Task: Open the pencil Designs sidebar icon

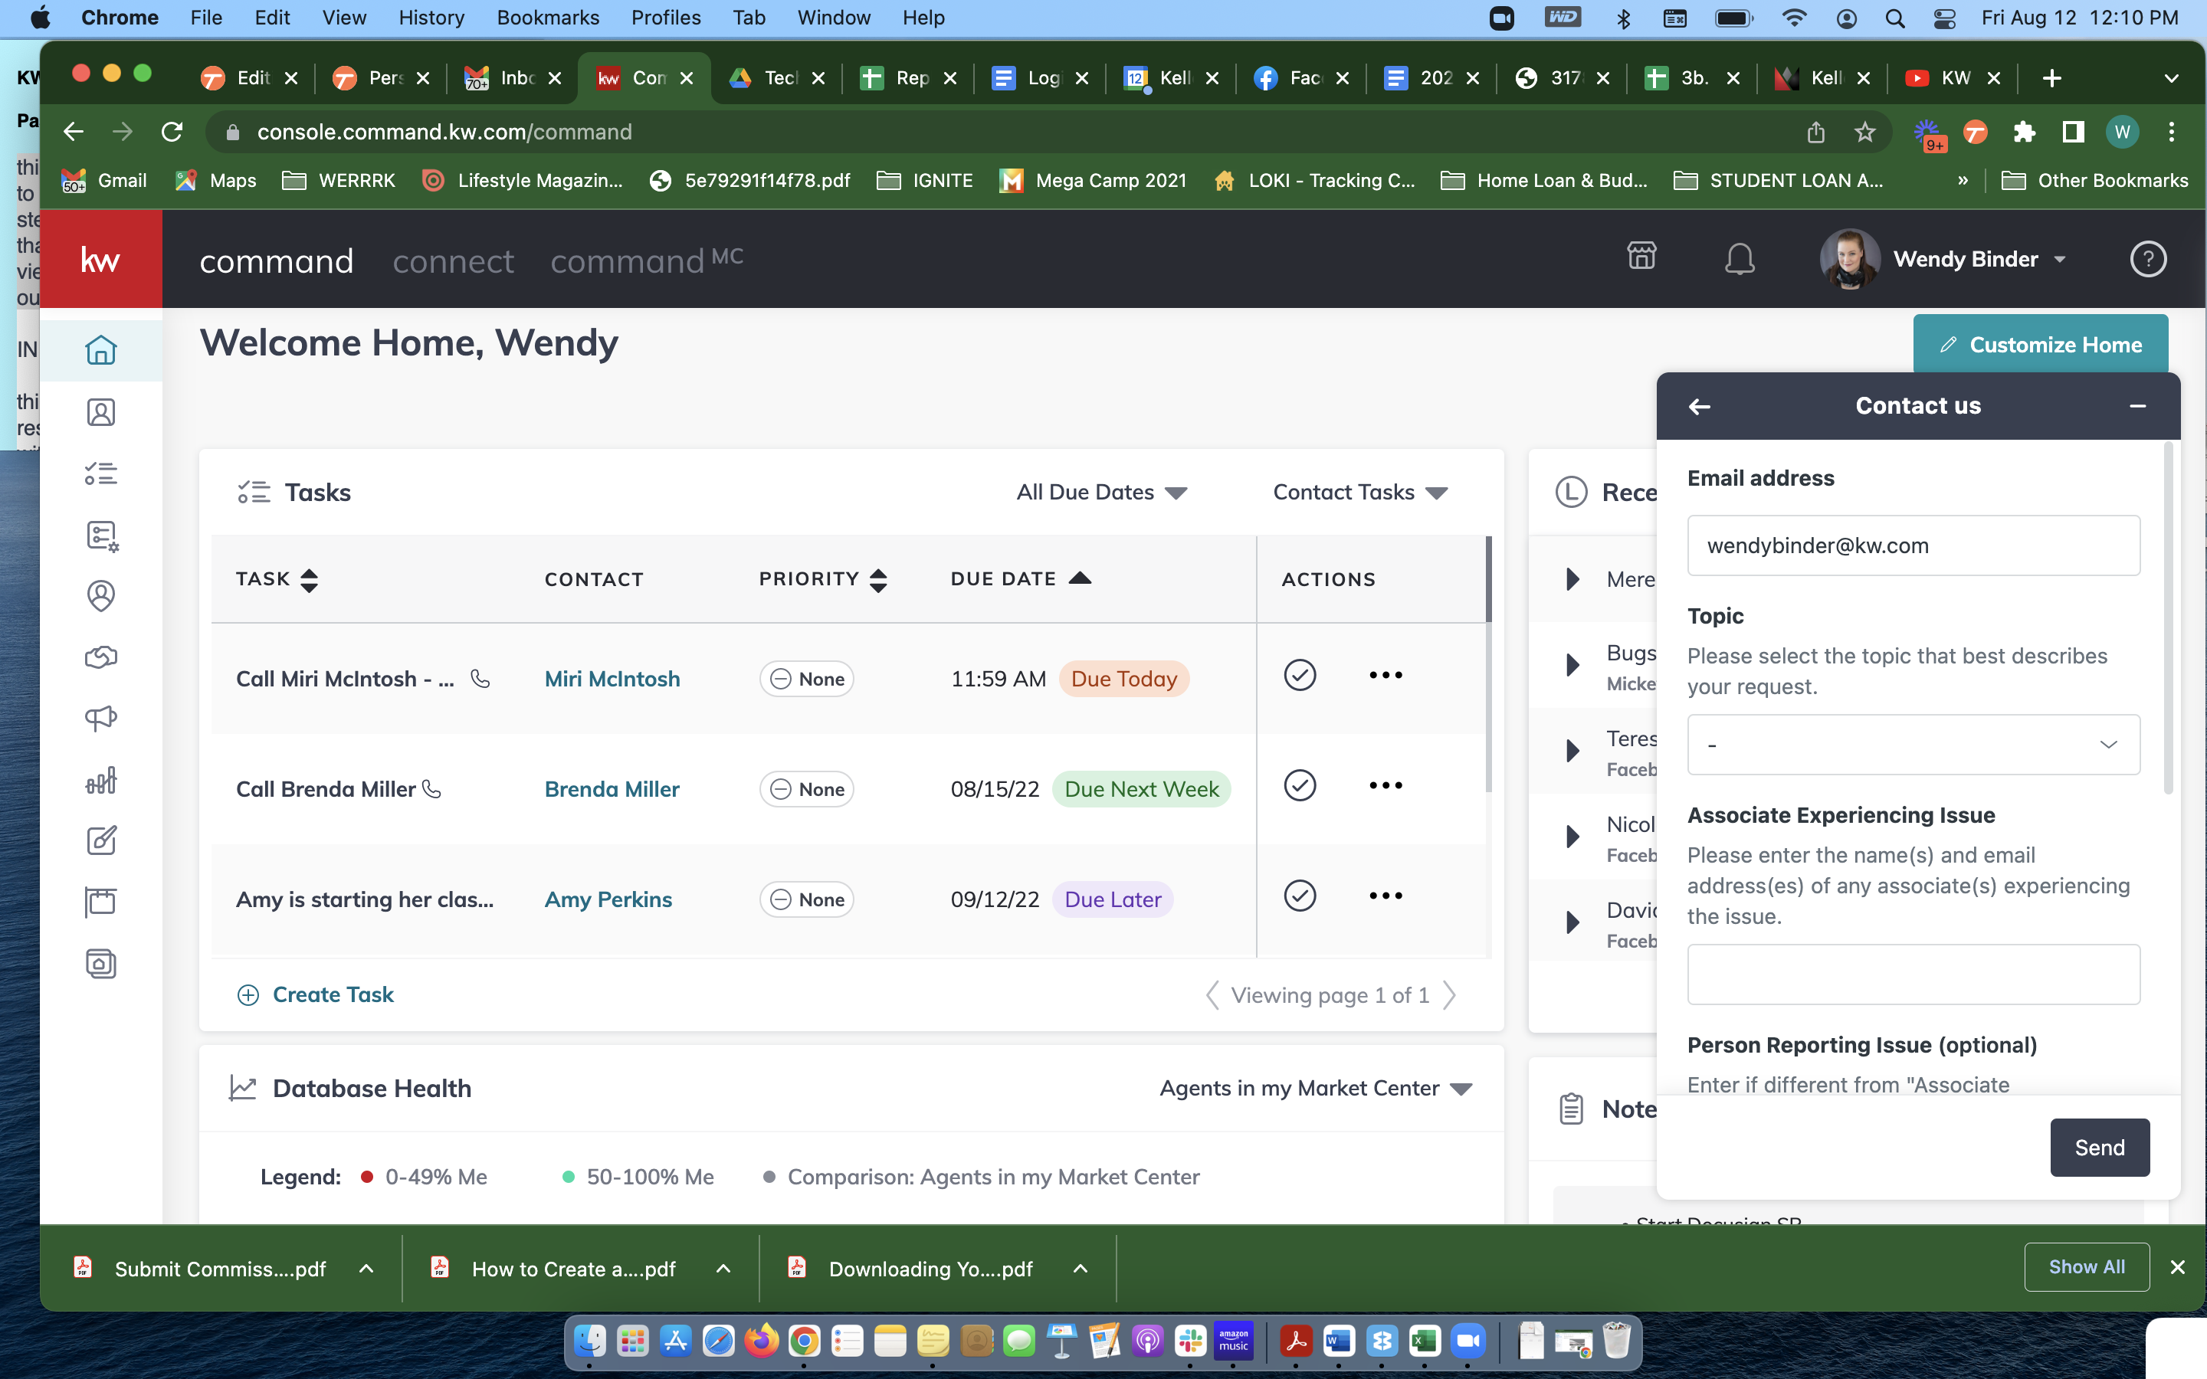Action: [100, 841]
